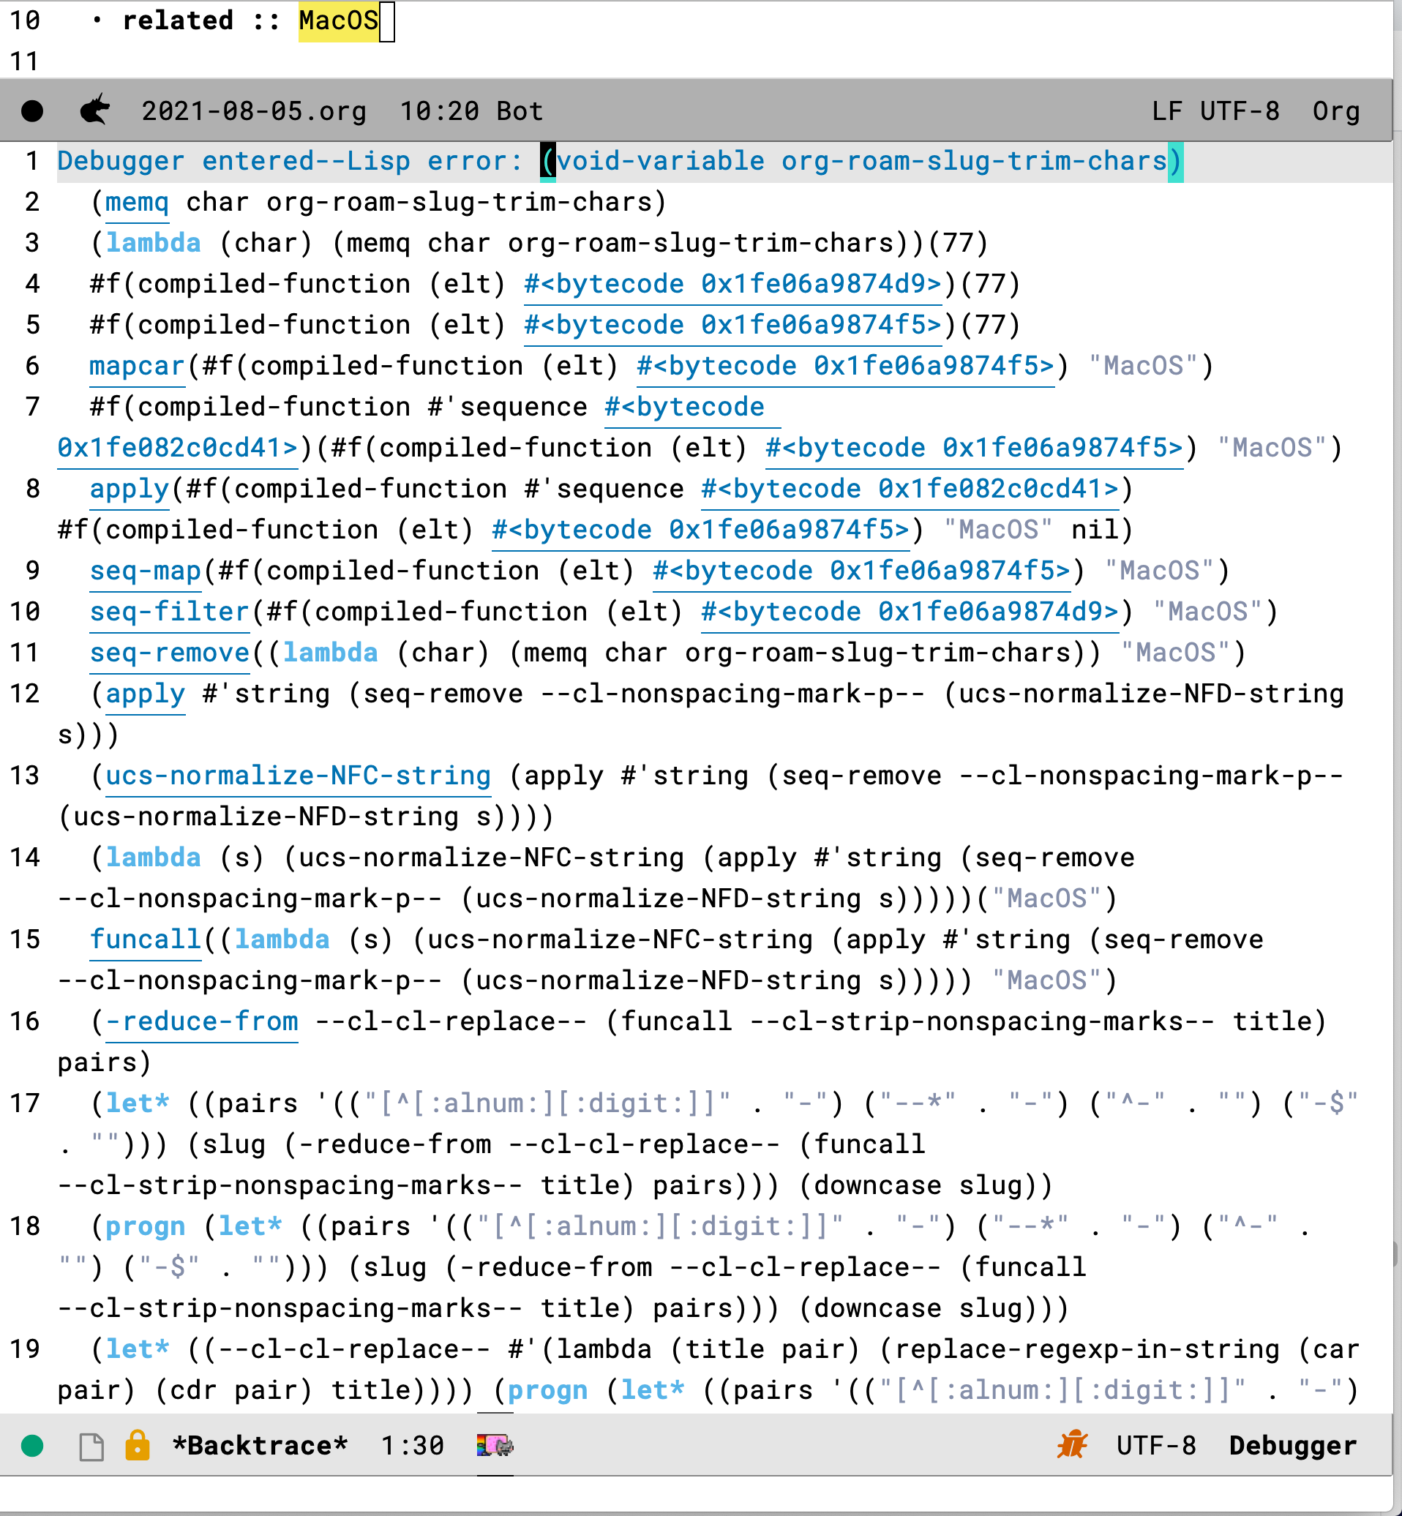Follow the mapcar function link
Screen dimensions: 1402x1516
[x=137, y=365]
